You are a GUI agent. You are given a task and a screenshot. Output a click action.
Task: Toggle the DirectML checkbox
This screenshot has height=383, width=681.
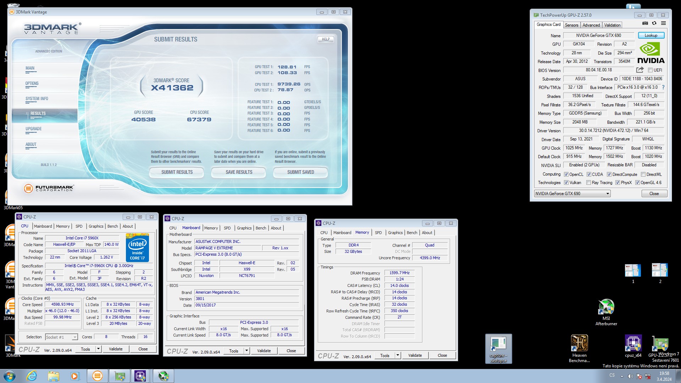point(643,174)
